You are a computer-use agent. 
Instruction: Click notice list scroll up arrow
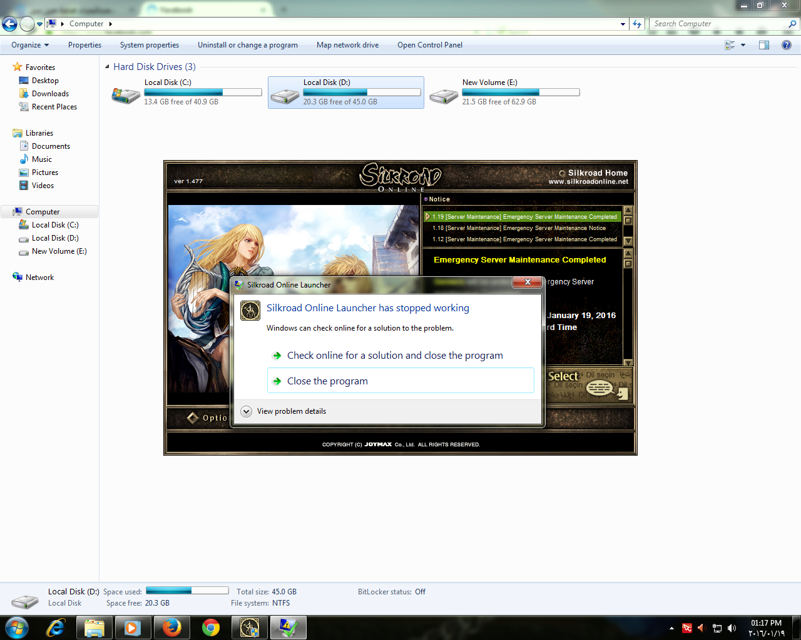coord(628,211)
